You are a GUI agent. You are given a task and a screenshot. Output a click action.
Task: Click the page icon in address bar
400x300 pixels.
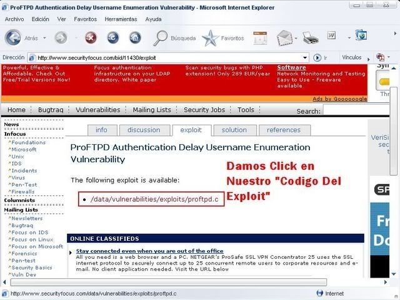coord(32,58)
